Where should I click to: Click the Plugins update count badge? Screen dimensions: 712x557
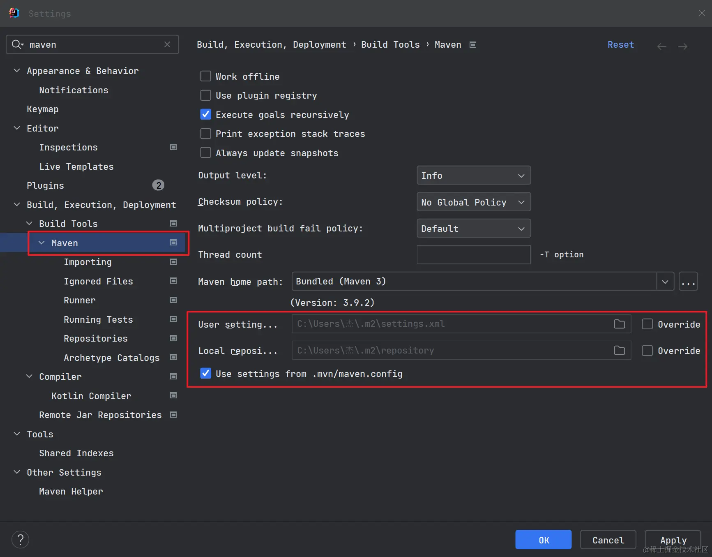158,185
